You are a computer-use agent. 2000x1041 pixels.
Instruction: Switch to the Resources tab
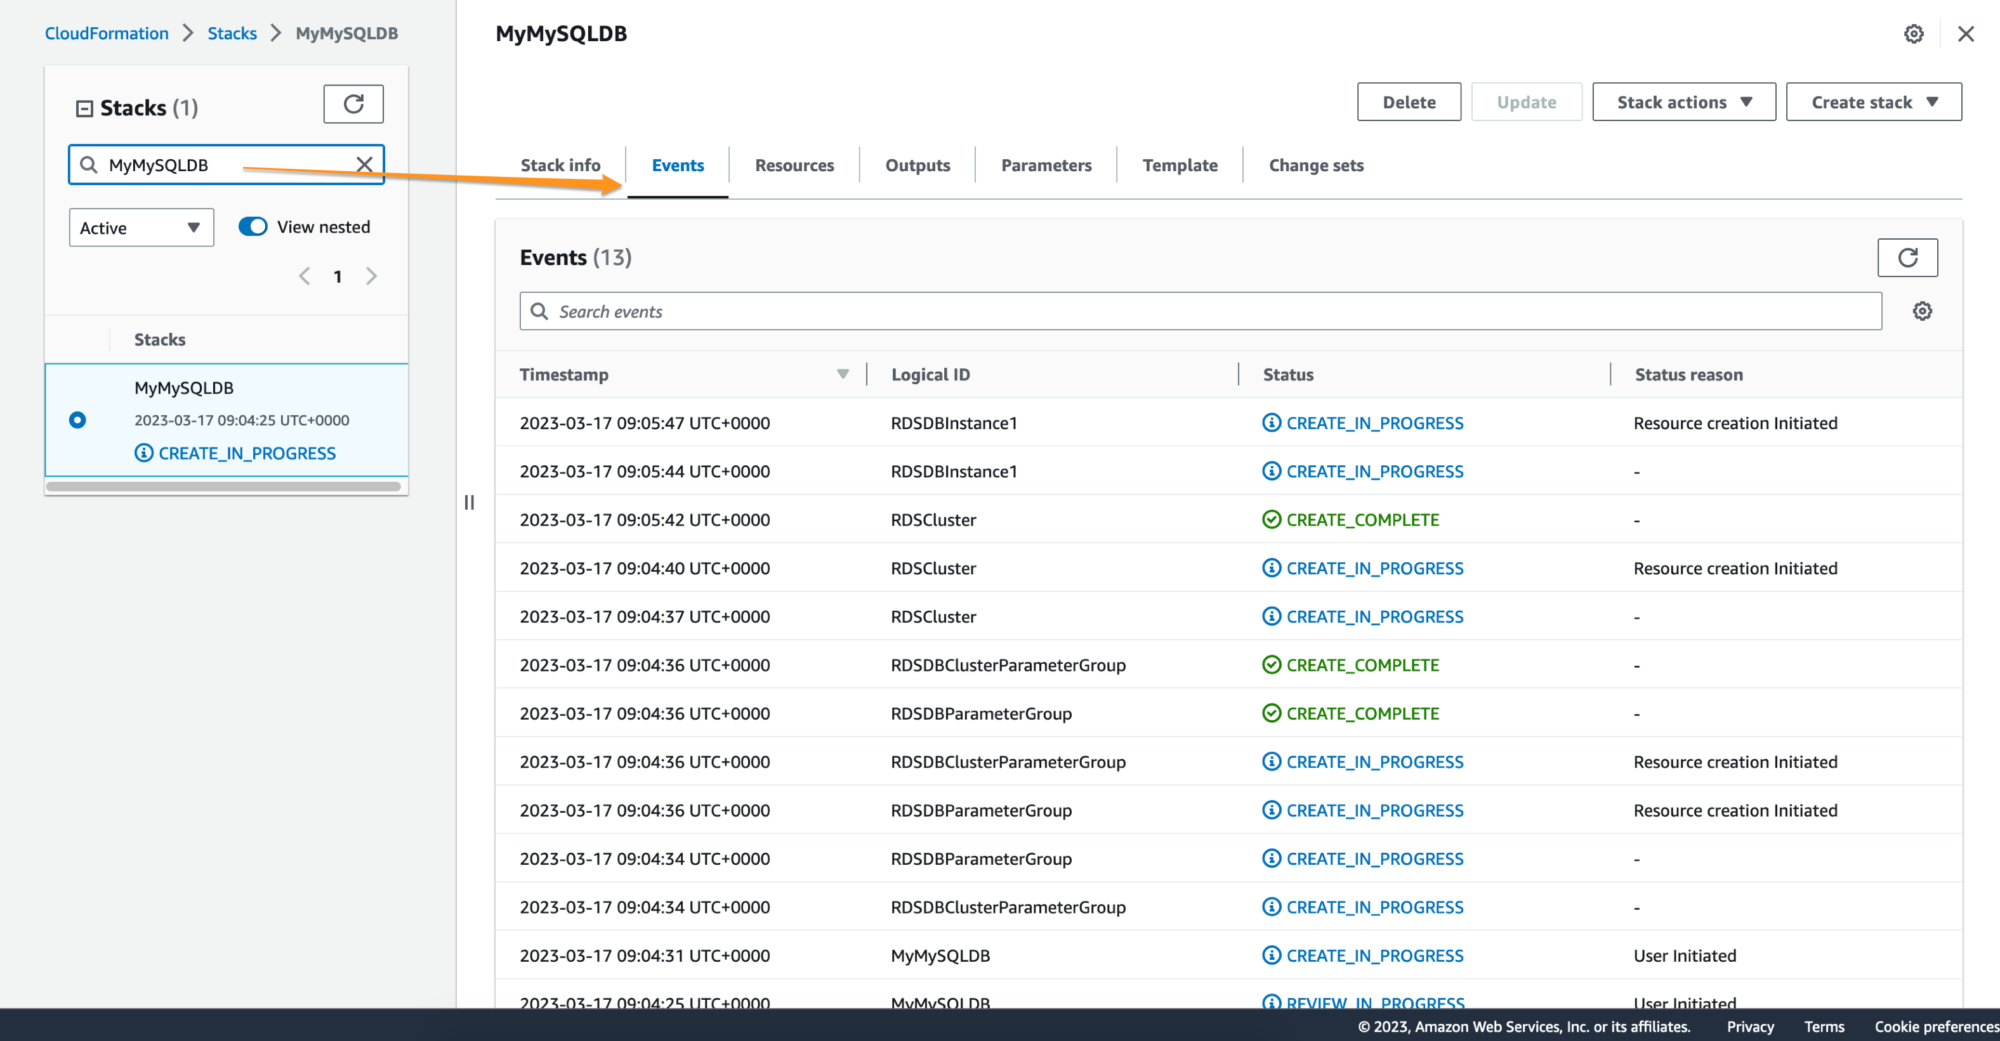[x=794, y=165]
